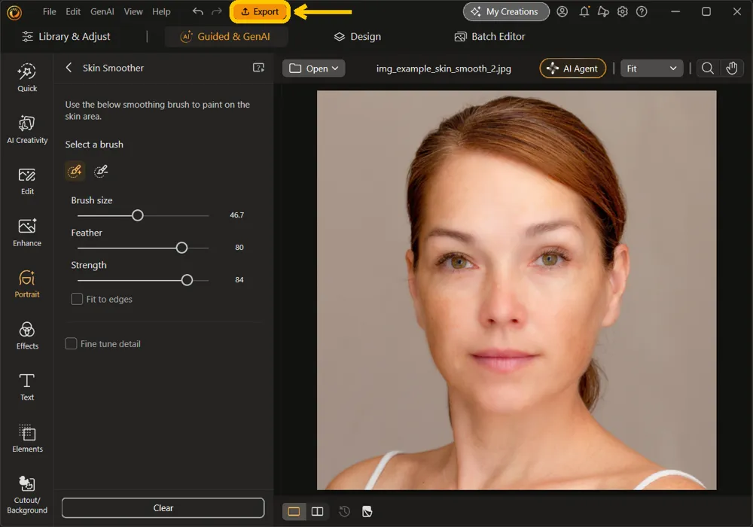Click the Redo arrow
753x527 pixels.
point(217,11)
